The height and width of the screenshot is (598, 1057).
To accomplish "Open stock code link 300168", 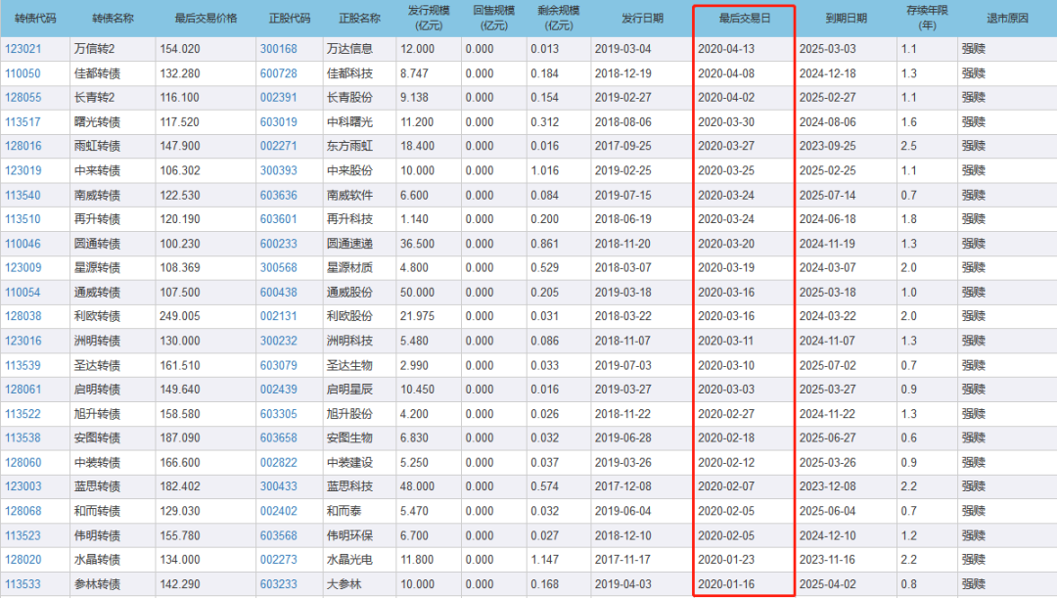I will (278, 49).
